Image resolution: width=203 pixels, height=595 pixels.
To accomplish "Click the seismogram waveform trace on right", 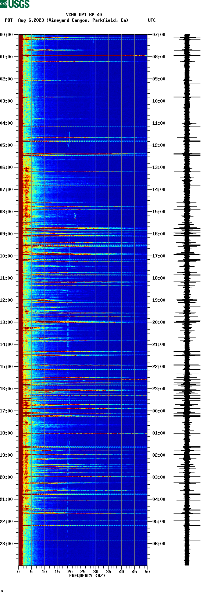I will [x=187, y=300].
